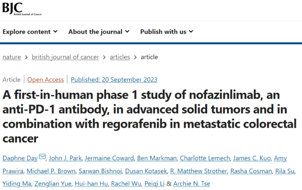This screenshot has height=190, width=302.
Task: Open author Charlotte Lemech's profile
Action: pos(205,158)
